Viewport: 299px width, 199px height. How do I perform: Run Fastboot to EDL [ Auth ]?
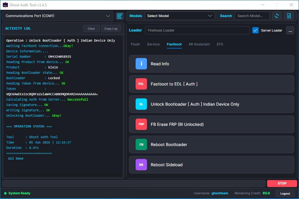pyautogui.click(x=211, y=84)
